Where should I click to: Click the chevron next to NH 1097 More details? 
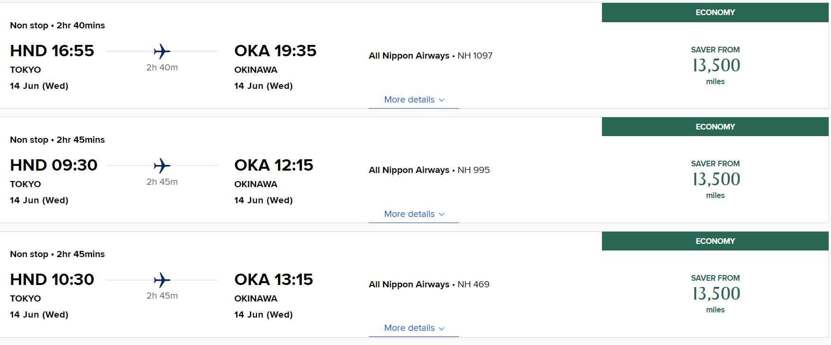click(442, 100)
